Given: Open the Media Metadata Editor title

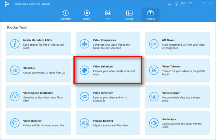Looking at the screenshot, I should (38, 40).
